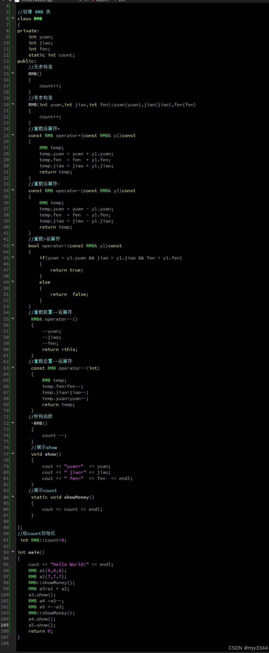Place cursor on "Hello World!" string
269x653 pixels.
69,565
